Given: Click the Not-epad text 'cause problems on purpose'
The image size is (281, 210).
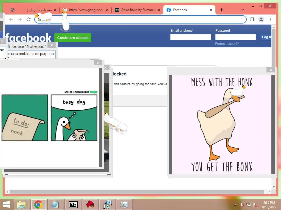Looking at the screenshot, I should click(31, 54).
